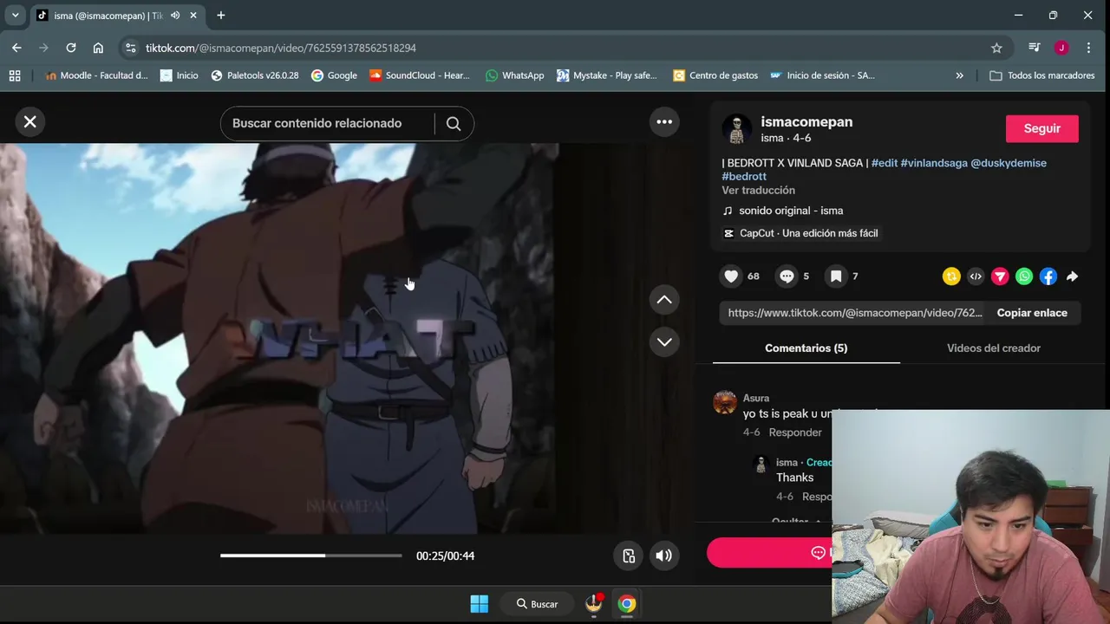
Task: Open Chrome home page button
Action: click(98, 48)
